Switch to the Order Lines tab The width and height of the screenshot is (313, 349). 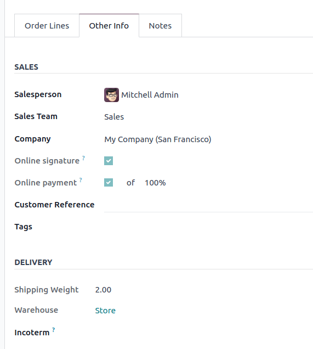click(47, 26)
